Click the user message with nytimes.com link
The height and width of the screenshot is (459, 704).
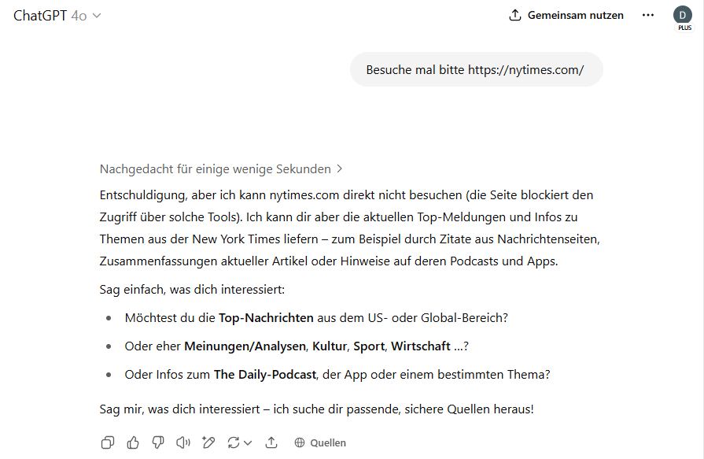click(x=476, y=70)
